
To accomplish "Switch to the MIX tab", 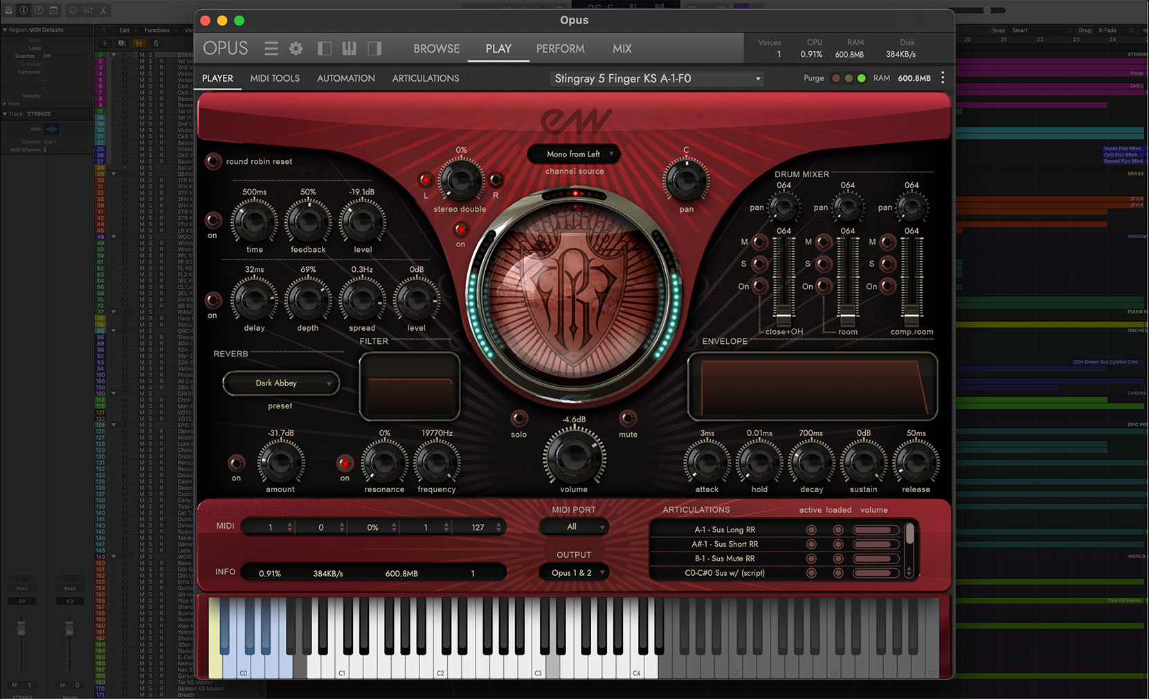I will point(622,48).
